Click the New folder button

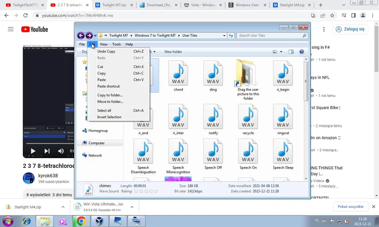[x=173, y=52]
